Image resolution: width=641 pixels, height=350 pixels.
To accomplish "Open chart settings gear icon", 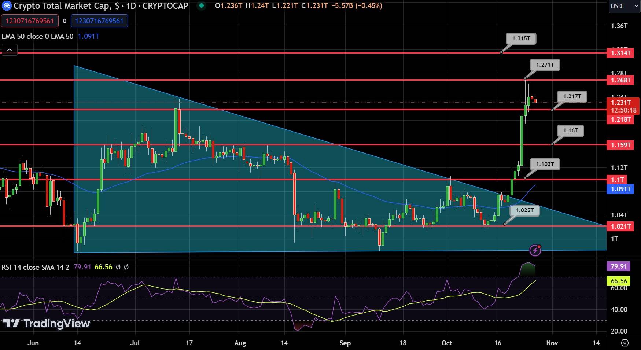I will coord(625,343).
